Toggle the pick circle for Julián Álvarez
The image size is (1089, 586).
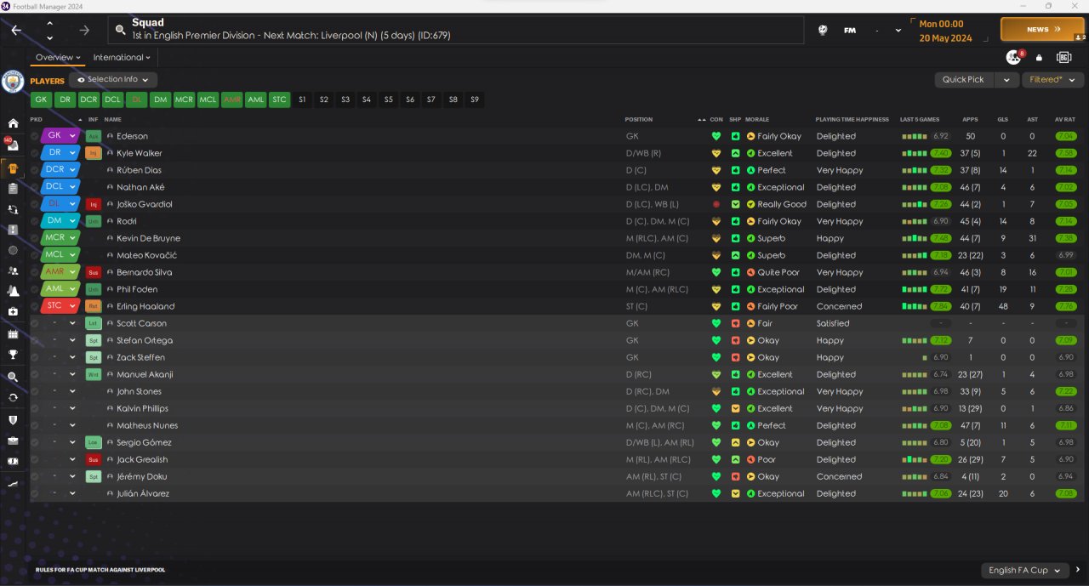click(x=35, y=493)
